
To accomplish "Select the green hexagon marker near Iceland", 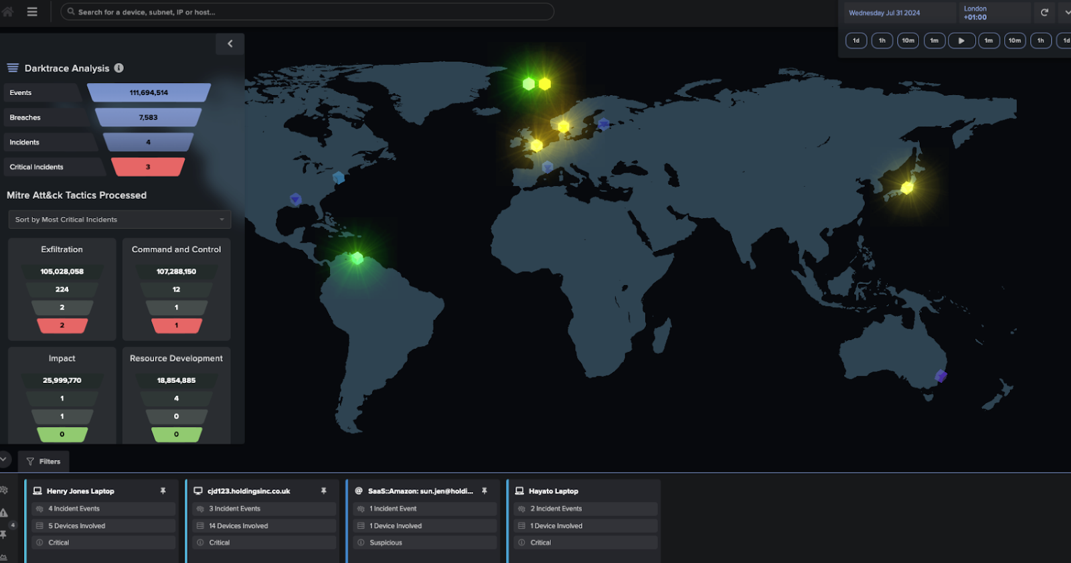I will click(x=529, y=84).
